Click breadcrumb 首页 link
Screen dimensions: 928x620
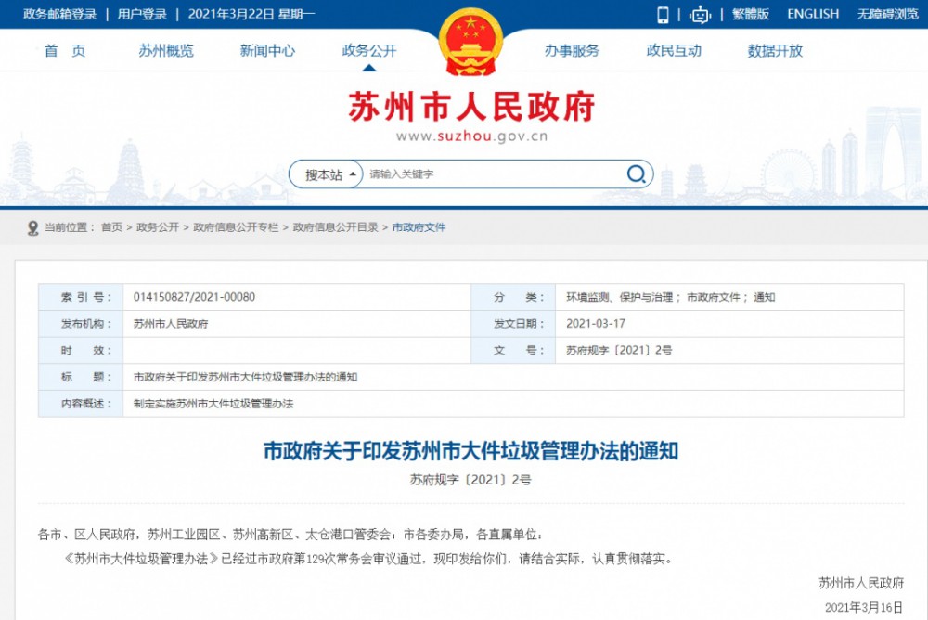click(112, 227)
